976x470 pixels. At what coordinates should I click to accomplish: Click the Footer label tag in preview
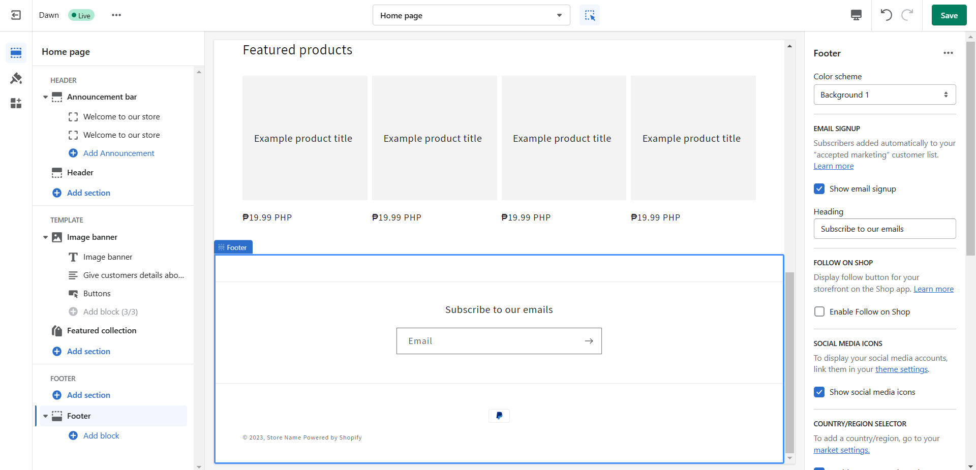233,247
